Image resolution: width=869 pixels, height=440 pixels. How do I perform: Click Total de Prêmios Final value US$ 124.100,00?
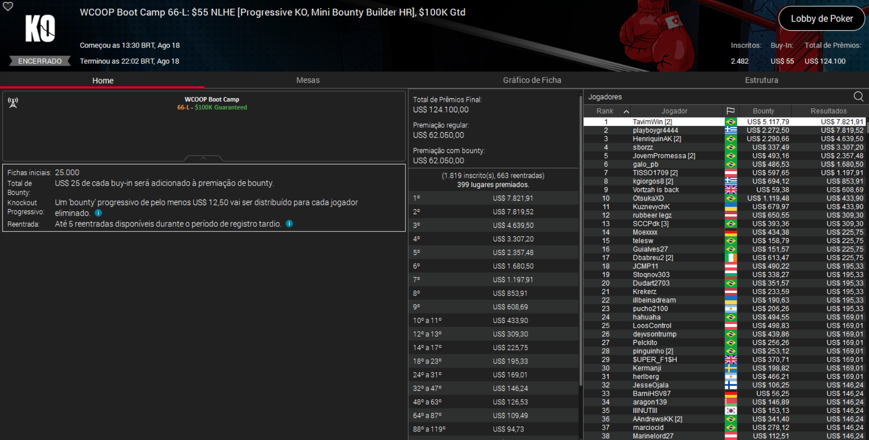pyautogui.click(x=440, y=110)
